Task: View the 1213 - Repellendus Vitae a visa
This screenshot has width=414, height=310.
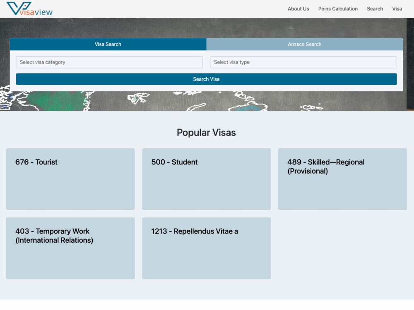Action: pos(206,248)
